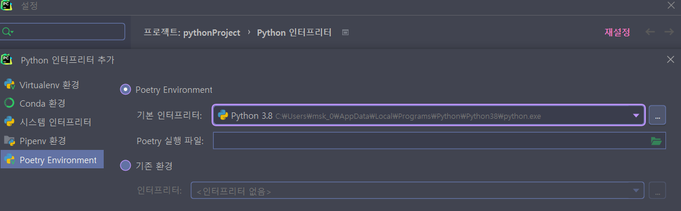Click the Poetry Environment sidebar icon

point(9,160)
